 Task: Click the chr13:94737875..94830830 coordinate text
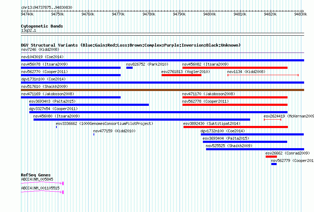tap(47, 7)
